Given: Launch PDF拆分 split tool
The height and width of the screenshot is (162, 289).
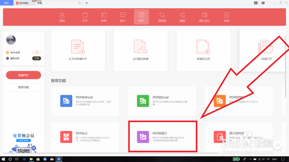Looking at the screenshot, I should point(85,137).
